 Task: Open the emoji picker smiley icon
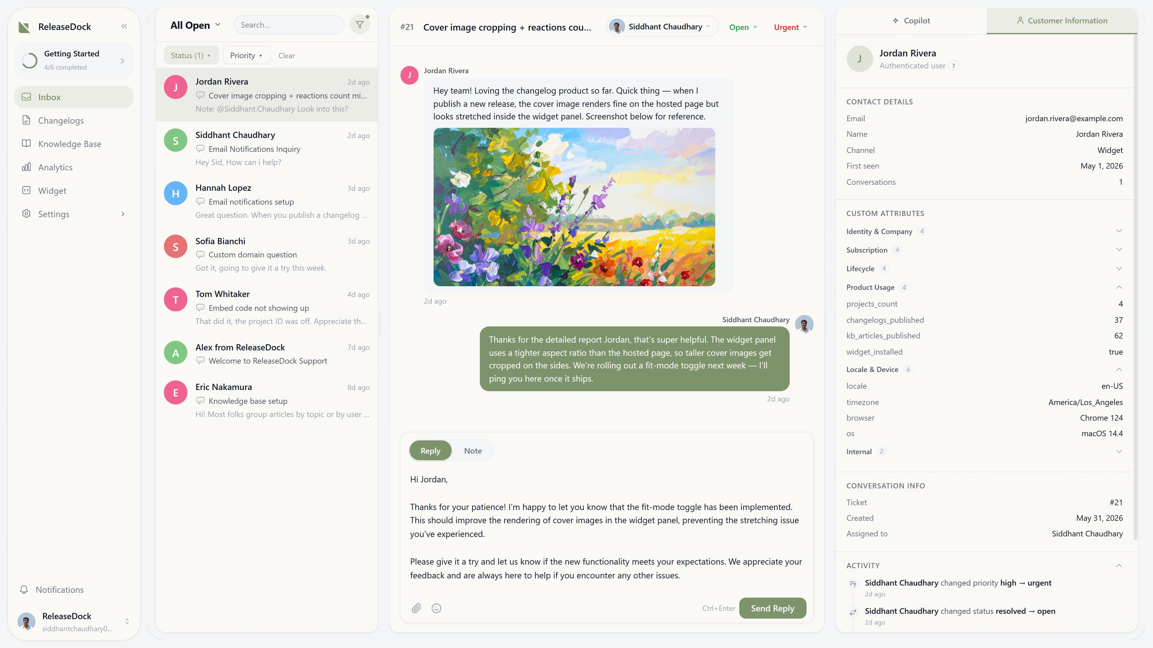click(x=436, y=608)
